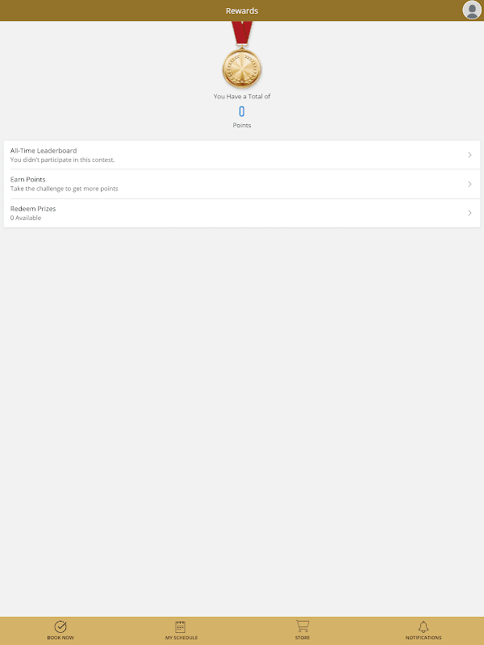Click the Rewards header title
The image size is (484, 645).
(242, 10)
